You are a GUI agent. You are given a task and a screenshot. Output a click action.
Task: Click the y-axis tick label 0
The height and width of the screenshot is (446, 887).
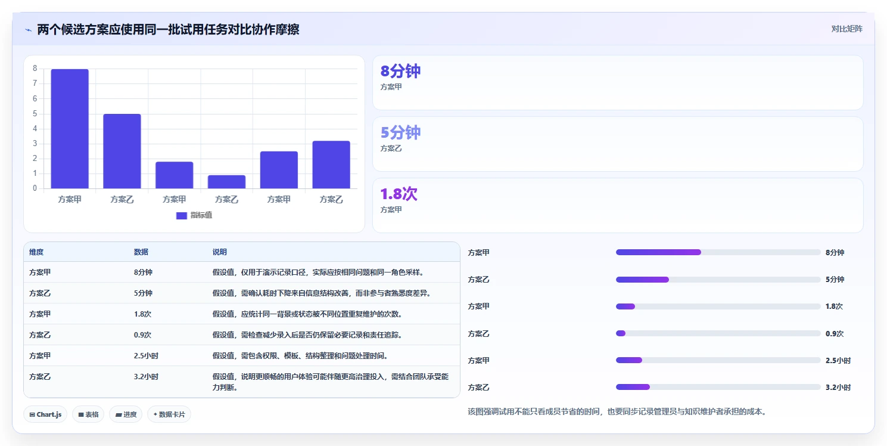tap(35, 188)
